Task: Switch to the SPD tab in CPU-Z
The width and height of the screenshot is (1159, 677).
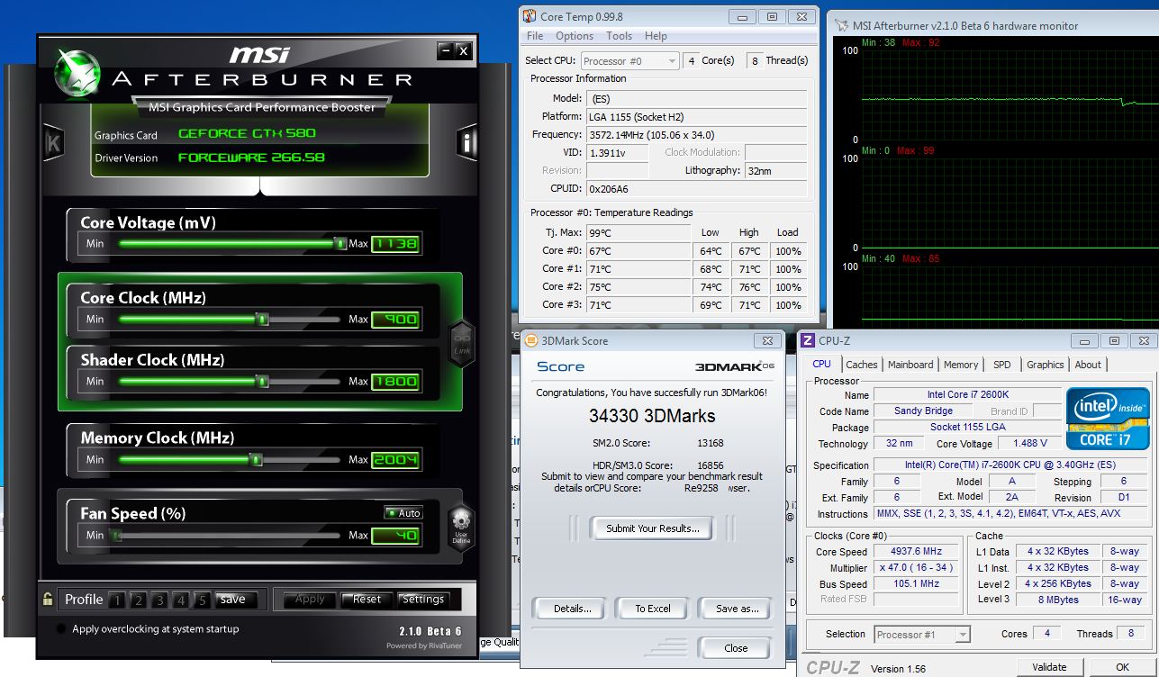Action: pyautogui.click(x=1001, y=365)
